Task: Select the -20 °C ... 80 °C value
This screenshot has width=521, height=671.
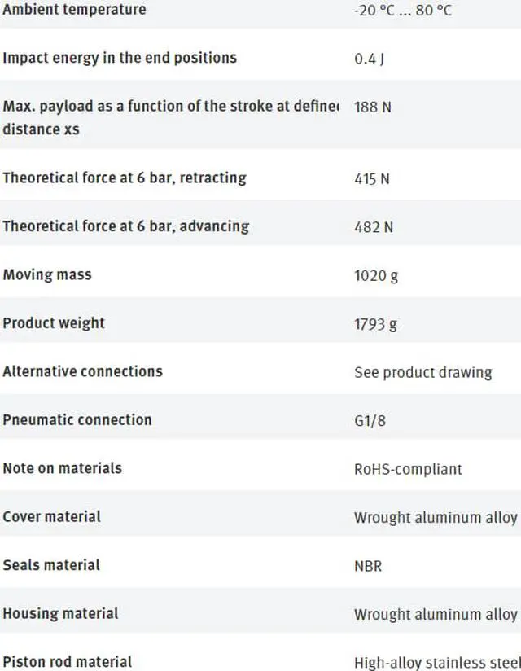Action: click(x=403, y=11)
